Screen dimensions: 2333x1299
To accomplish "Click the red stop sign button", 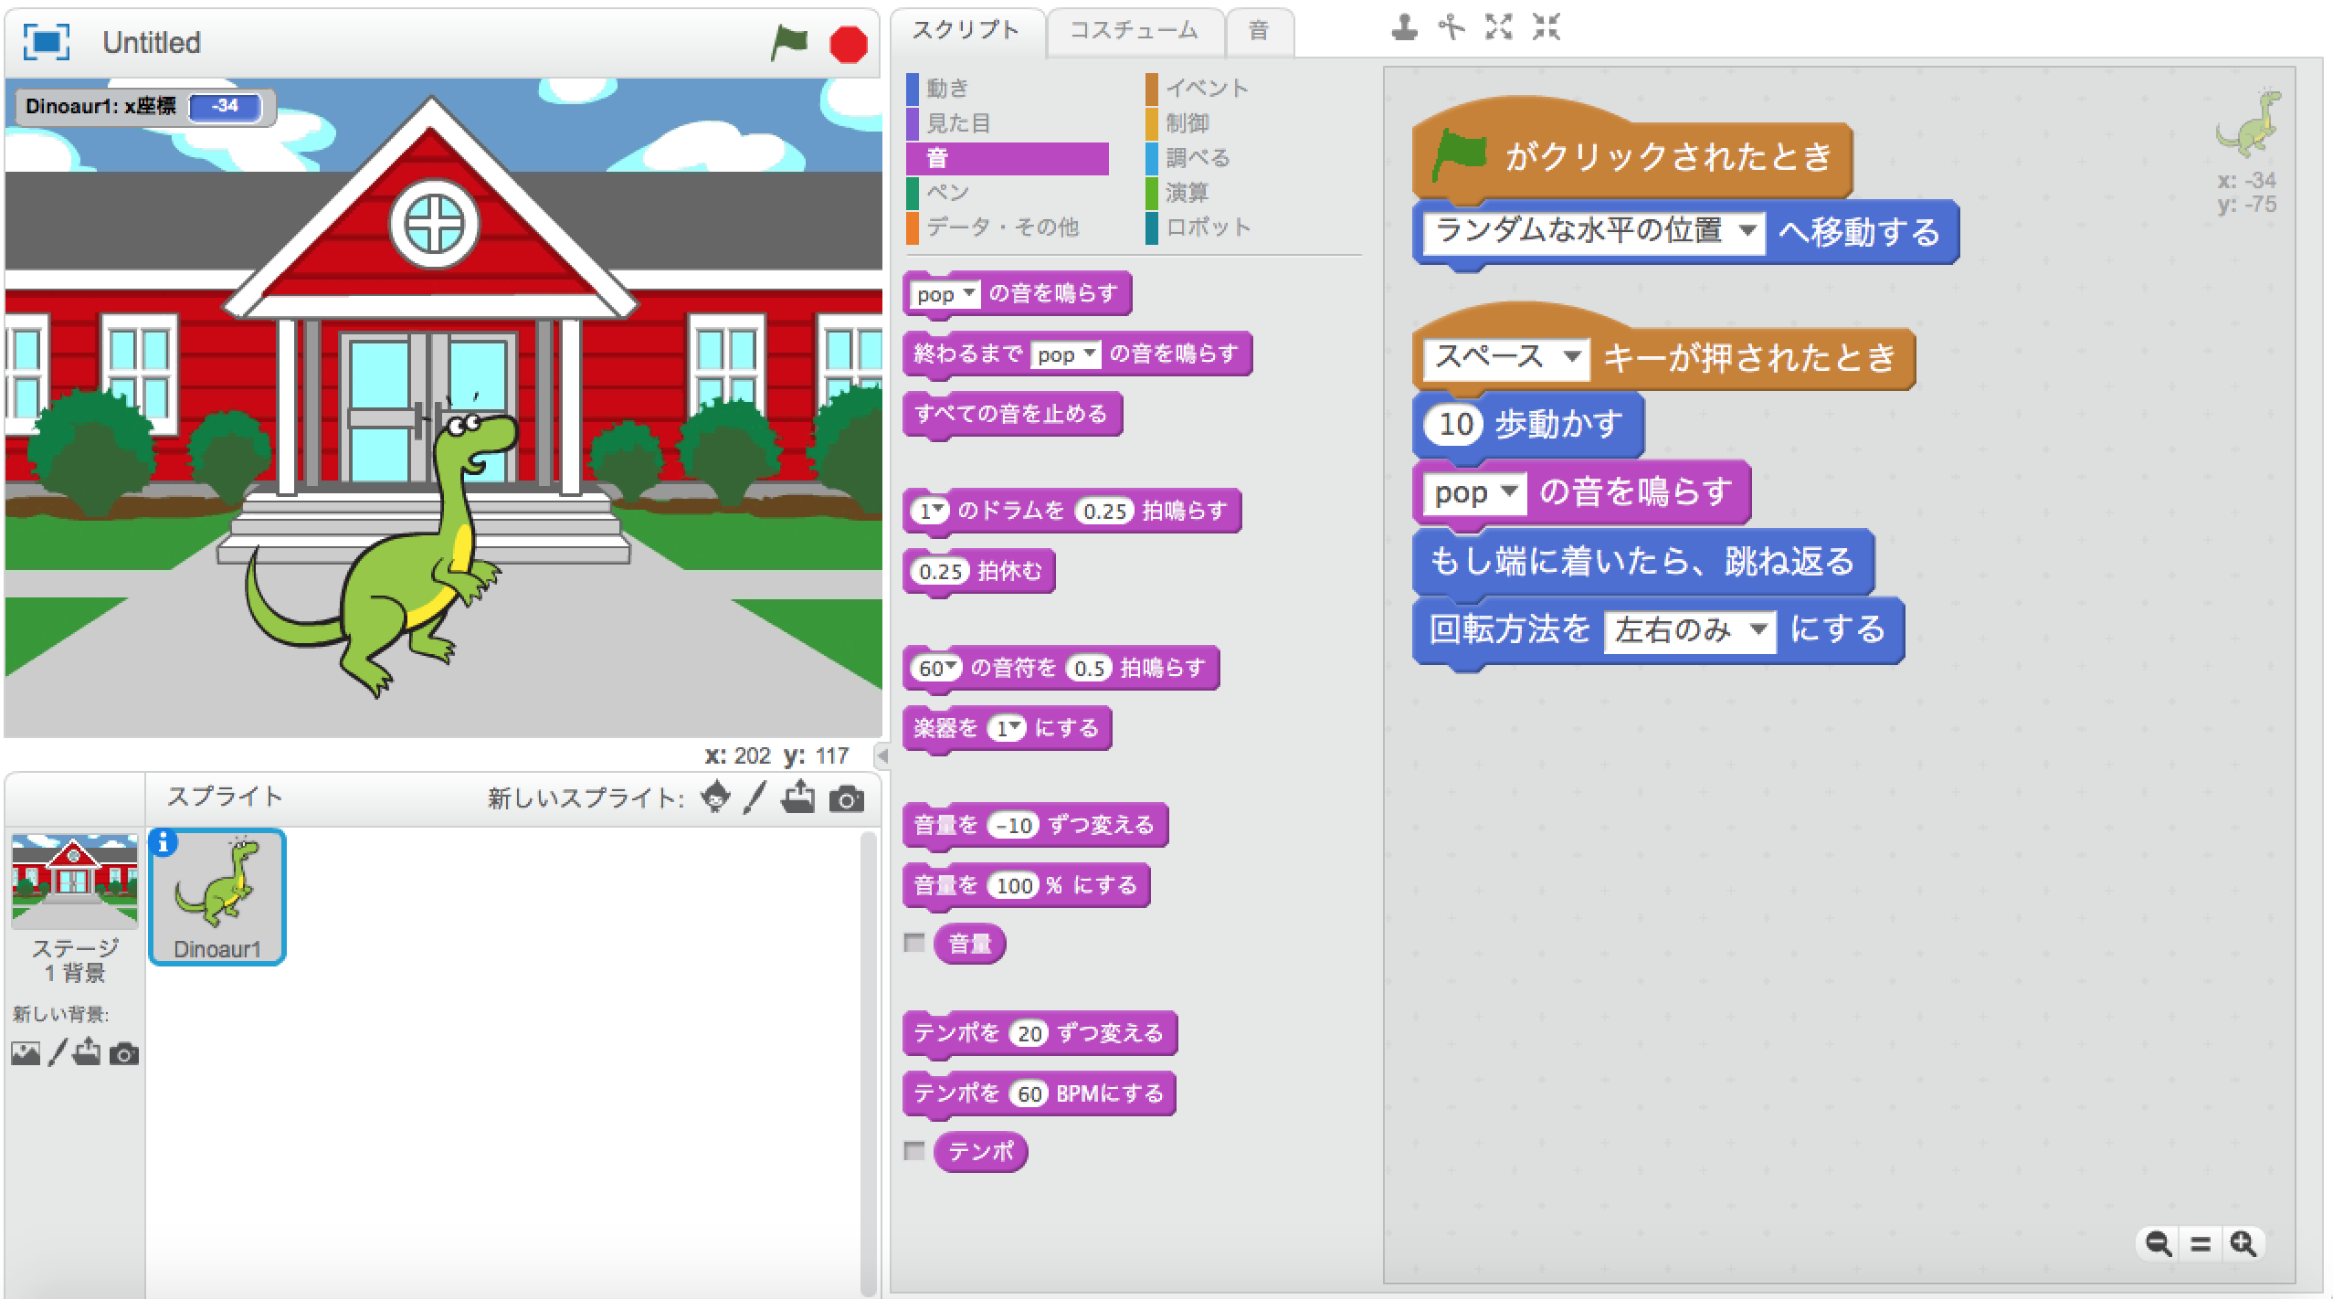I will [x=848, y=44].
